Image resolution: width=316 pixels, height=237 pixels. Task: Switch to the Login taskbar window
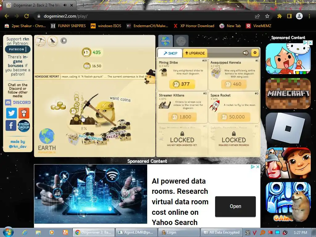pos(179,232)
